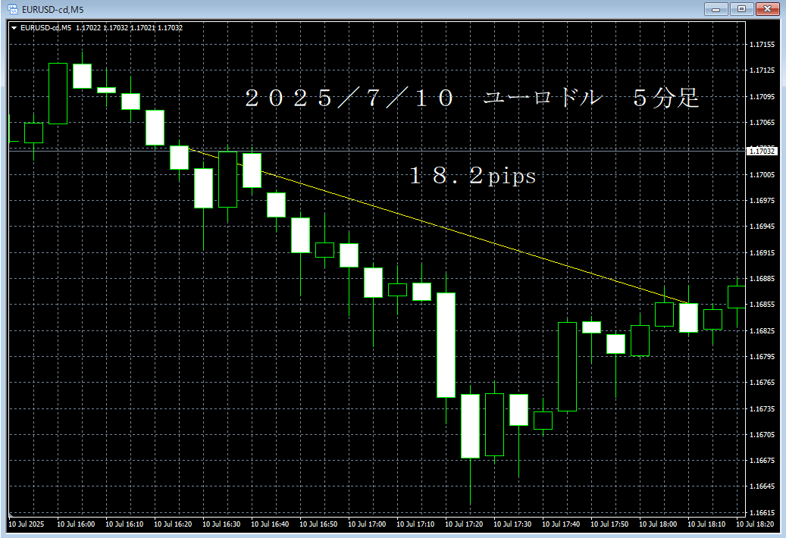This screenshot has height=538, width=786.
Task: Click the 1.17155 price scale label
Action: pos(762,45)
